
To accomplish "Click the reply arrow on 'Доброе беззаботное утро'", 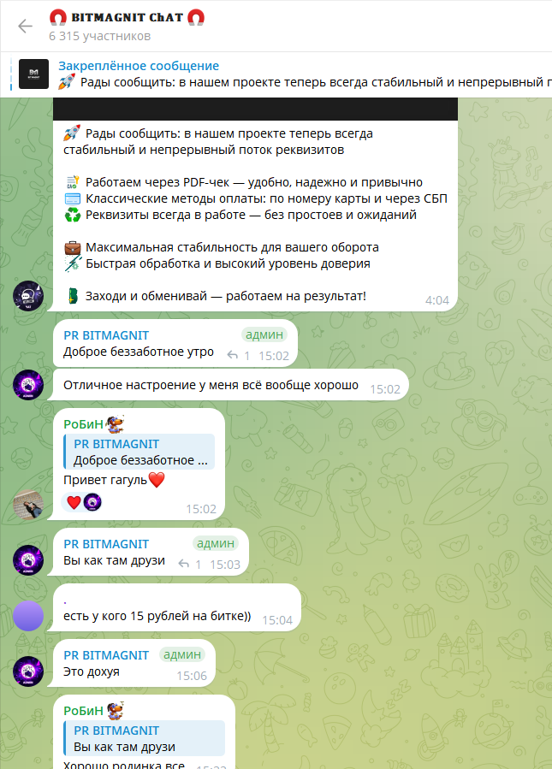I will point(233,356).
